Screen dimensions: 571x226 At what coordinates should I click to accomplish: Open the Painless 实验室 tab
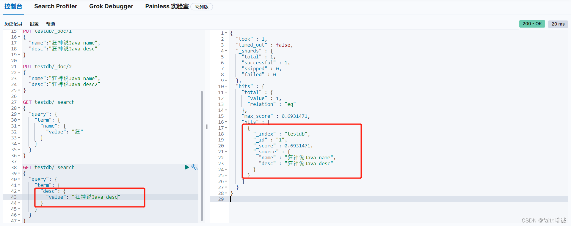click(167, 6)
